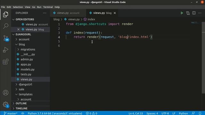The height and width of the screenshot is (115, 205).
Task: Switch to views.py blog tab
Action: pyautogui.click(x=102, y=13)
